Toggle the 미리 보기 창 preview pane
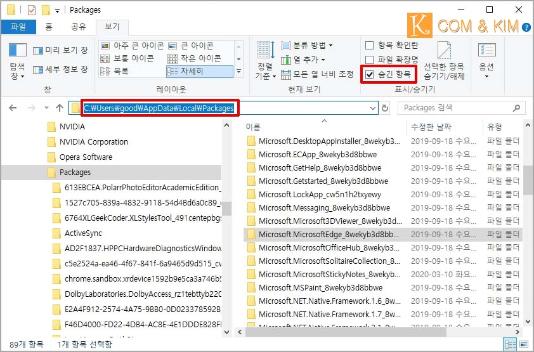Viewport: 534px width, 352px height. [x=60, y=50]
